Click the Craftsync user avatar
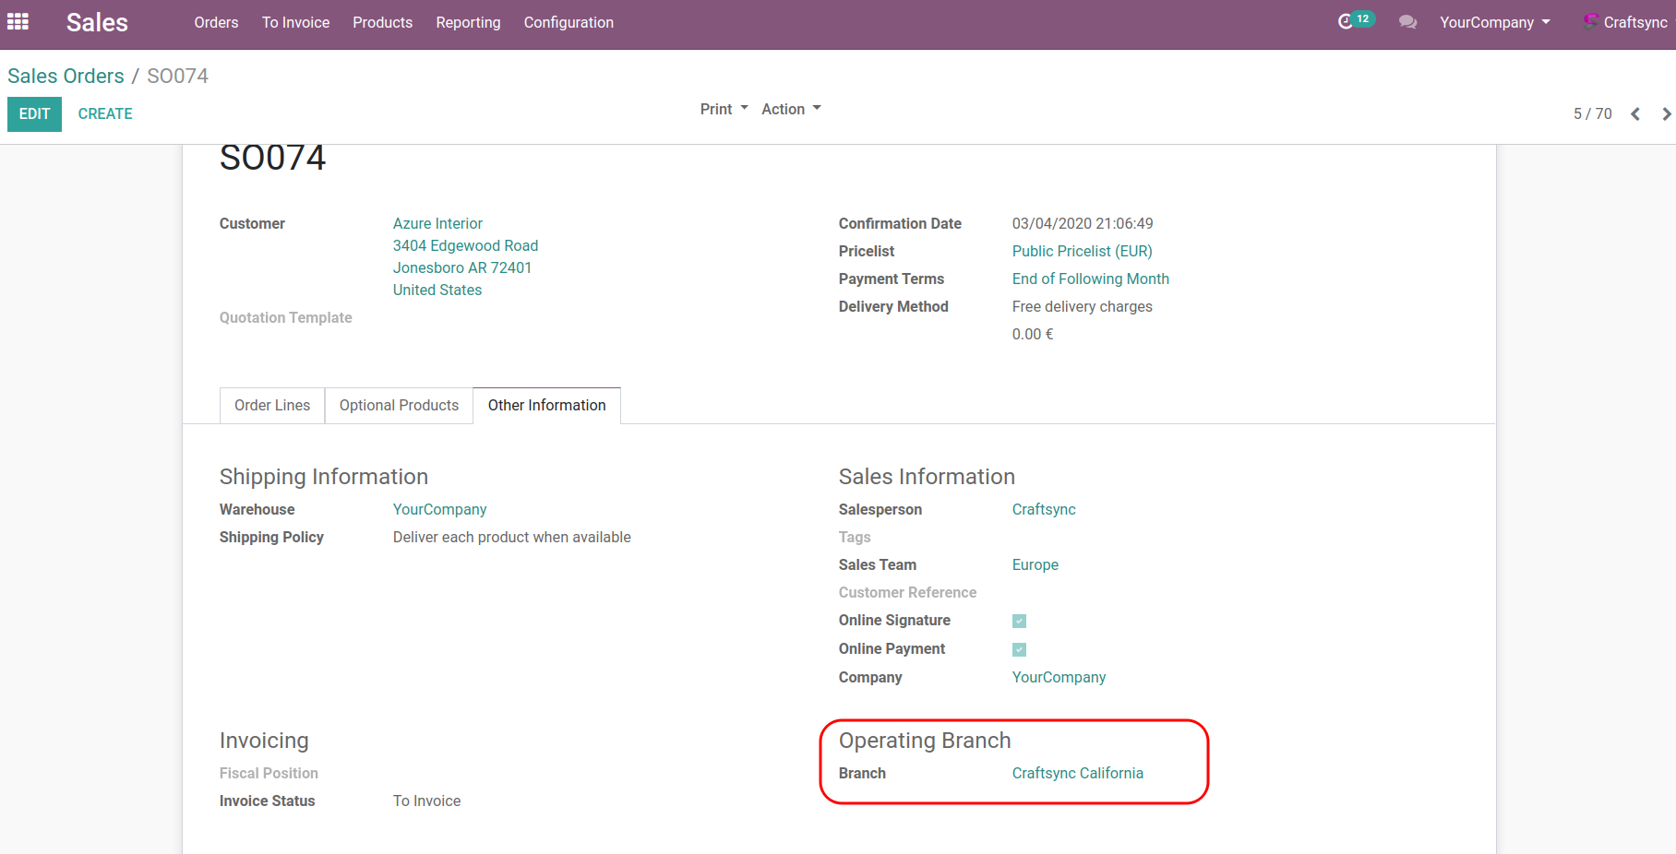The height and width of the screenshot is (854, 1676). point(1591,21)
